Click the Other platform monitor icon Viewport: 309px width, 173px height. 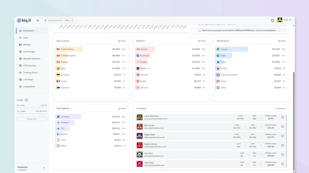click(58, 146)
